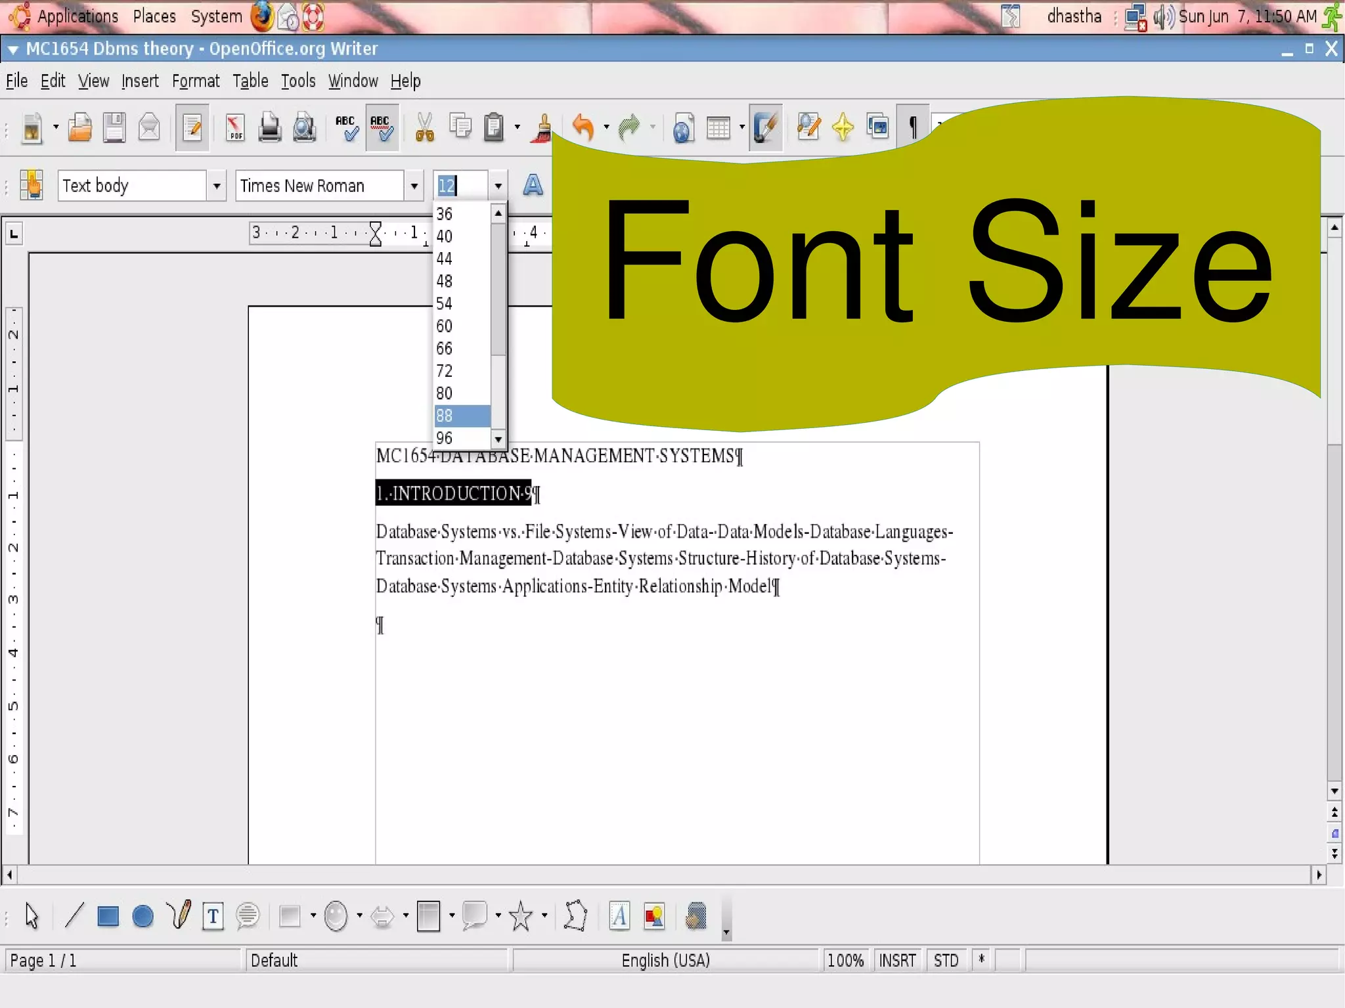Choose font size 88 in list
The height and width of the screenshot is (1008, 1345).
tap(462, 416)
